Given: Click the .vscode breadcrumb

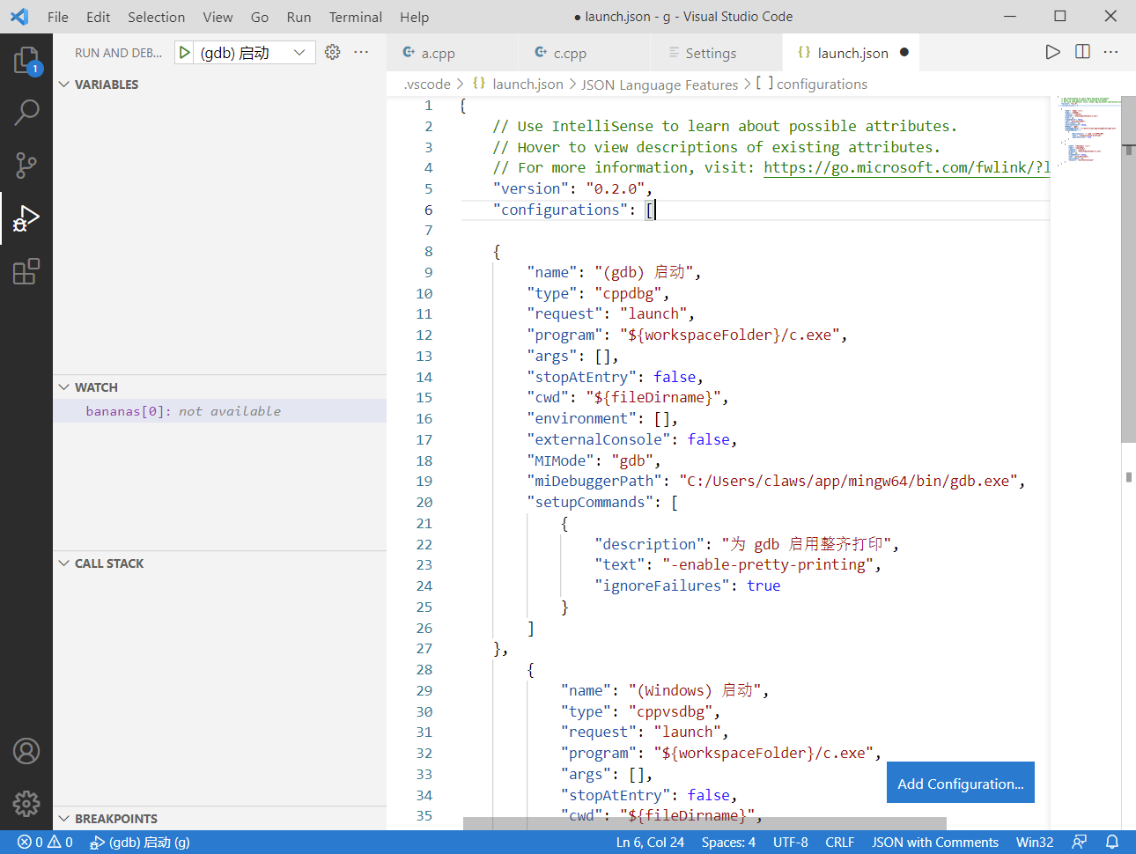Looking at the screenshot, I should (427, 85).
